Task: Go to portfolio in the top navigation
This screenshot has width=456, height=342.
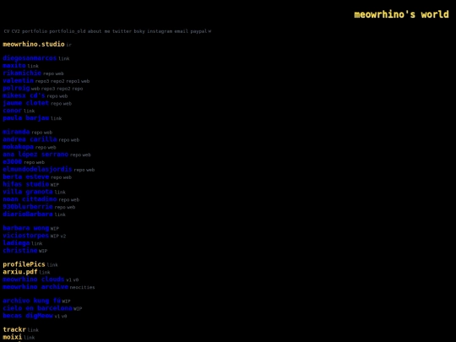Action: tap(35, 31)
